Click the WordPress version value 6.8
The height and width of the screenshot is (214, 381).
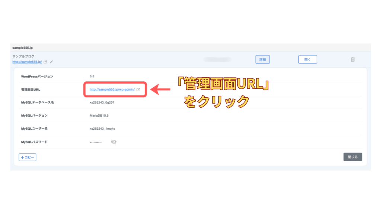pyautogui.click(x=92, y=77)
